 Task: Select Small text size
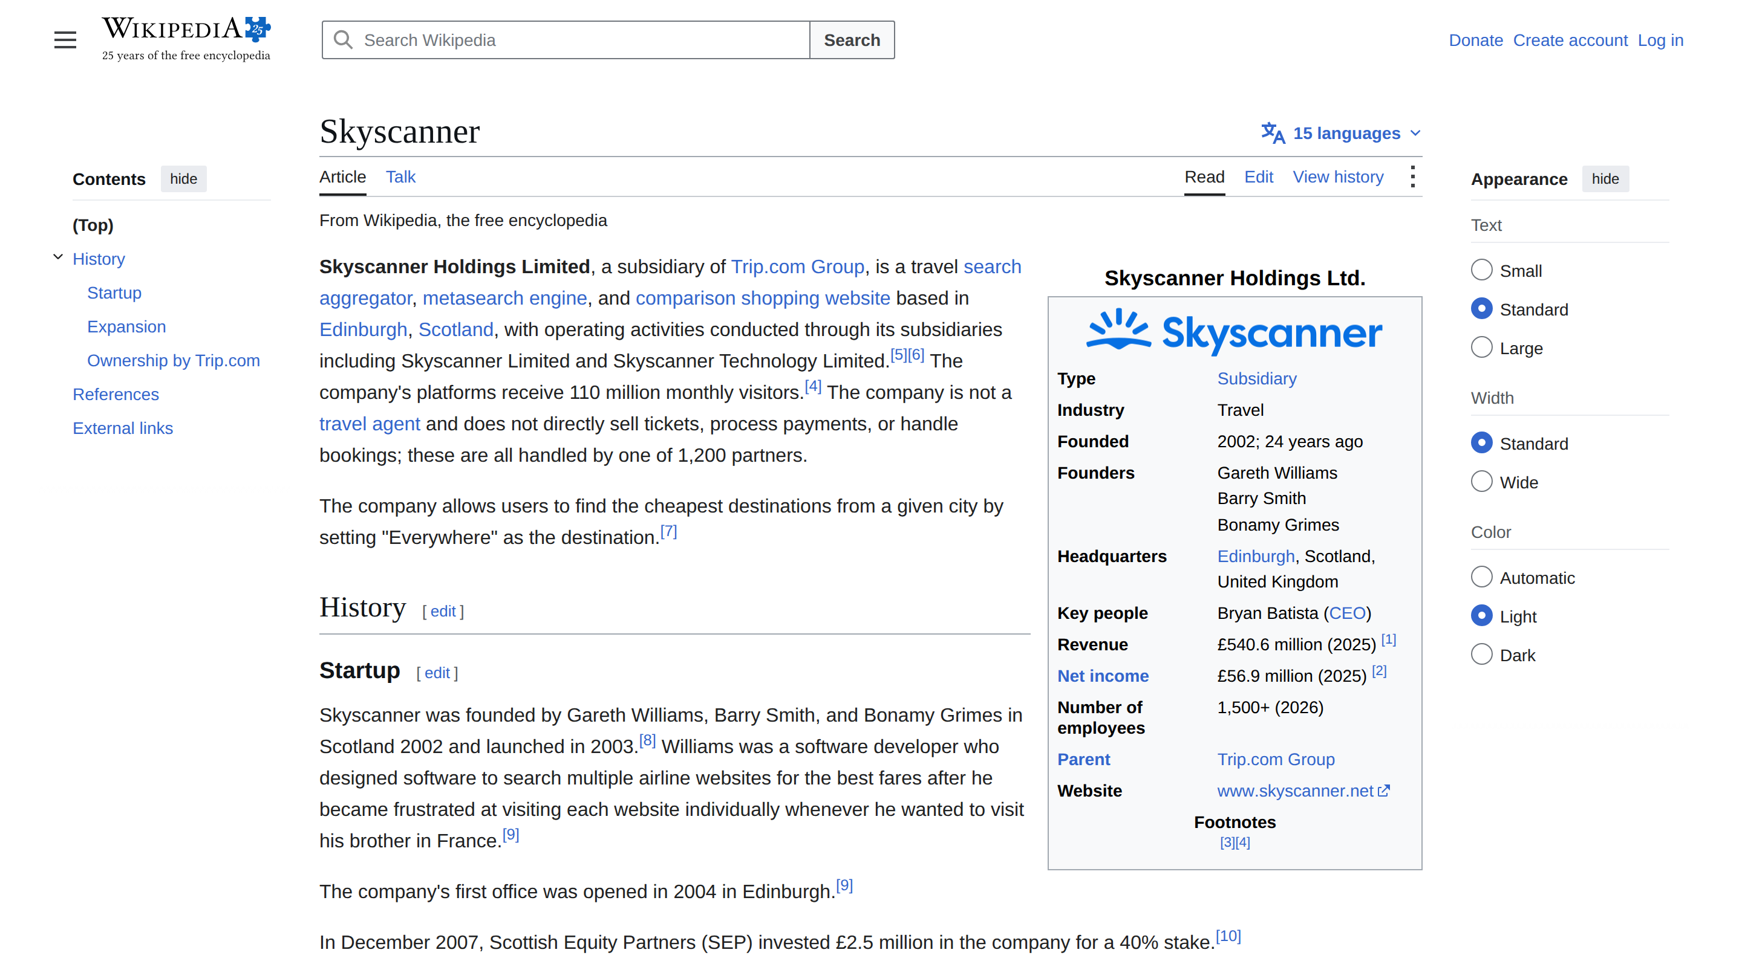(x=1481, y=270)
